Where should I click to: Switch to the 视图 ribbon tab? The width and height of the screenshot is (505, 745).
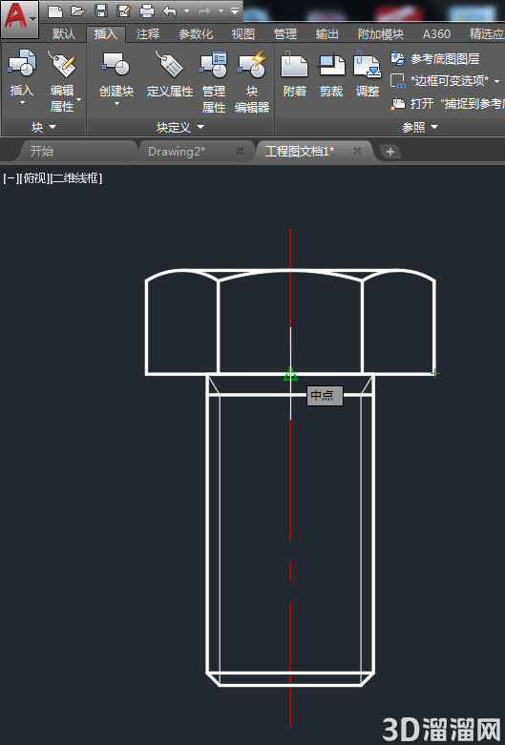tap(243, 33)
